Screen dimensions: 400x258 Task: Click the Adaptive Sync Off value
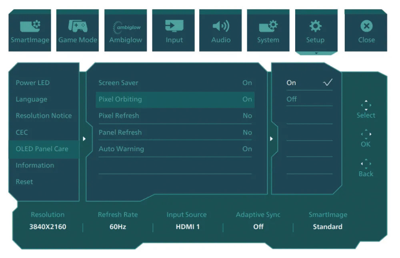pos(258,227)
